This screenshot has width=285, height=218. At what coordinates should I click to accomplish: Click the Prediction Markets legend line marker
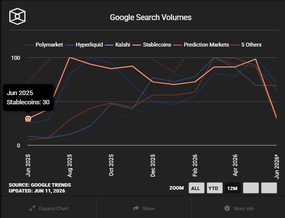click(x=177, y=45)
